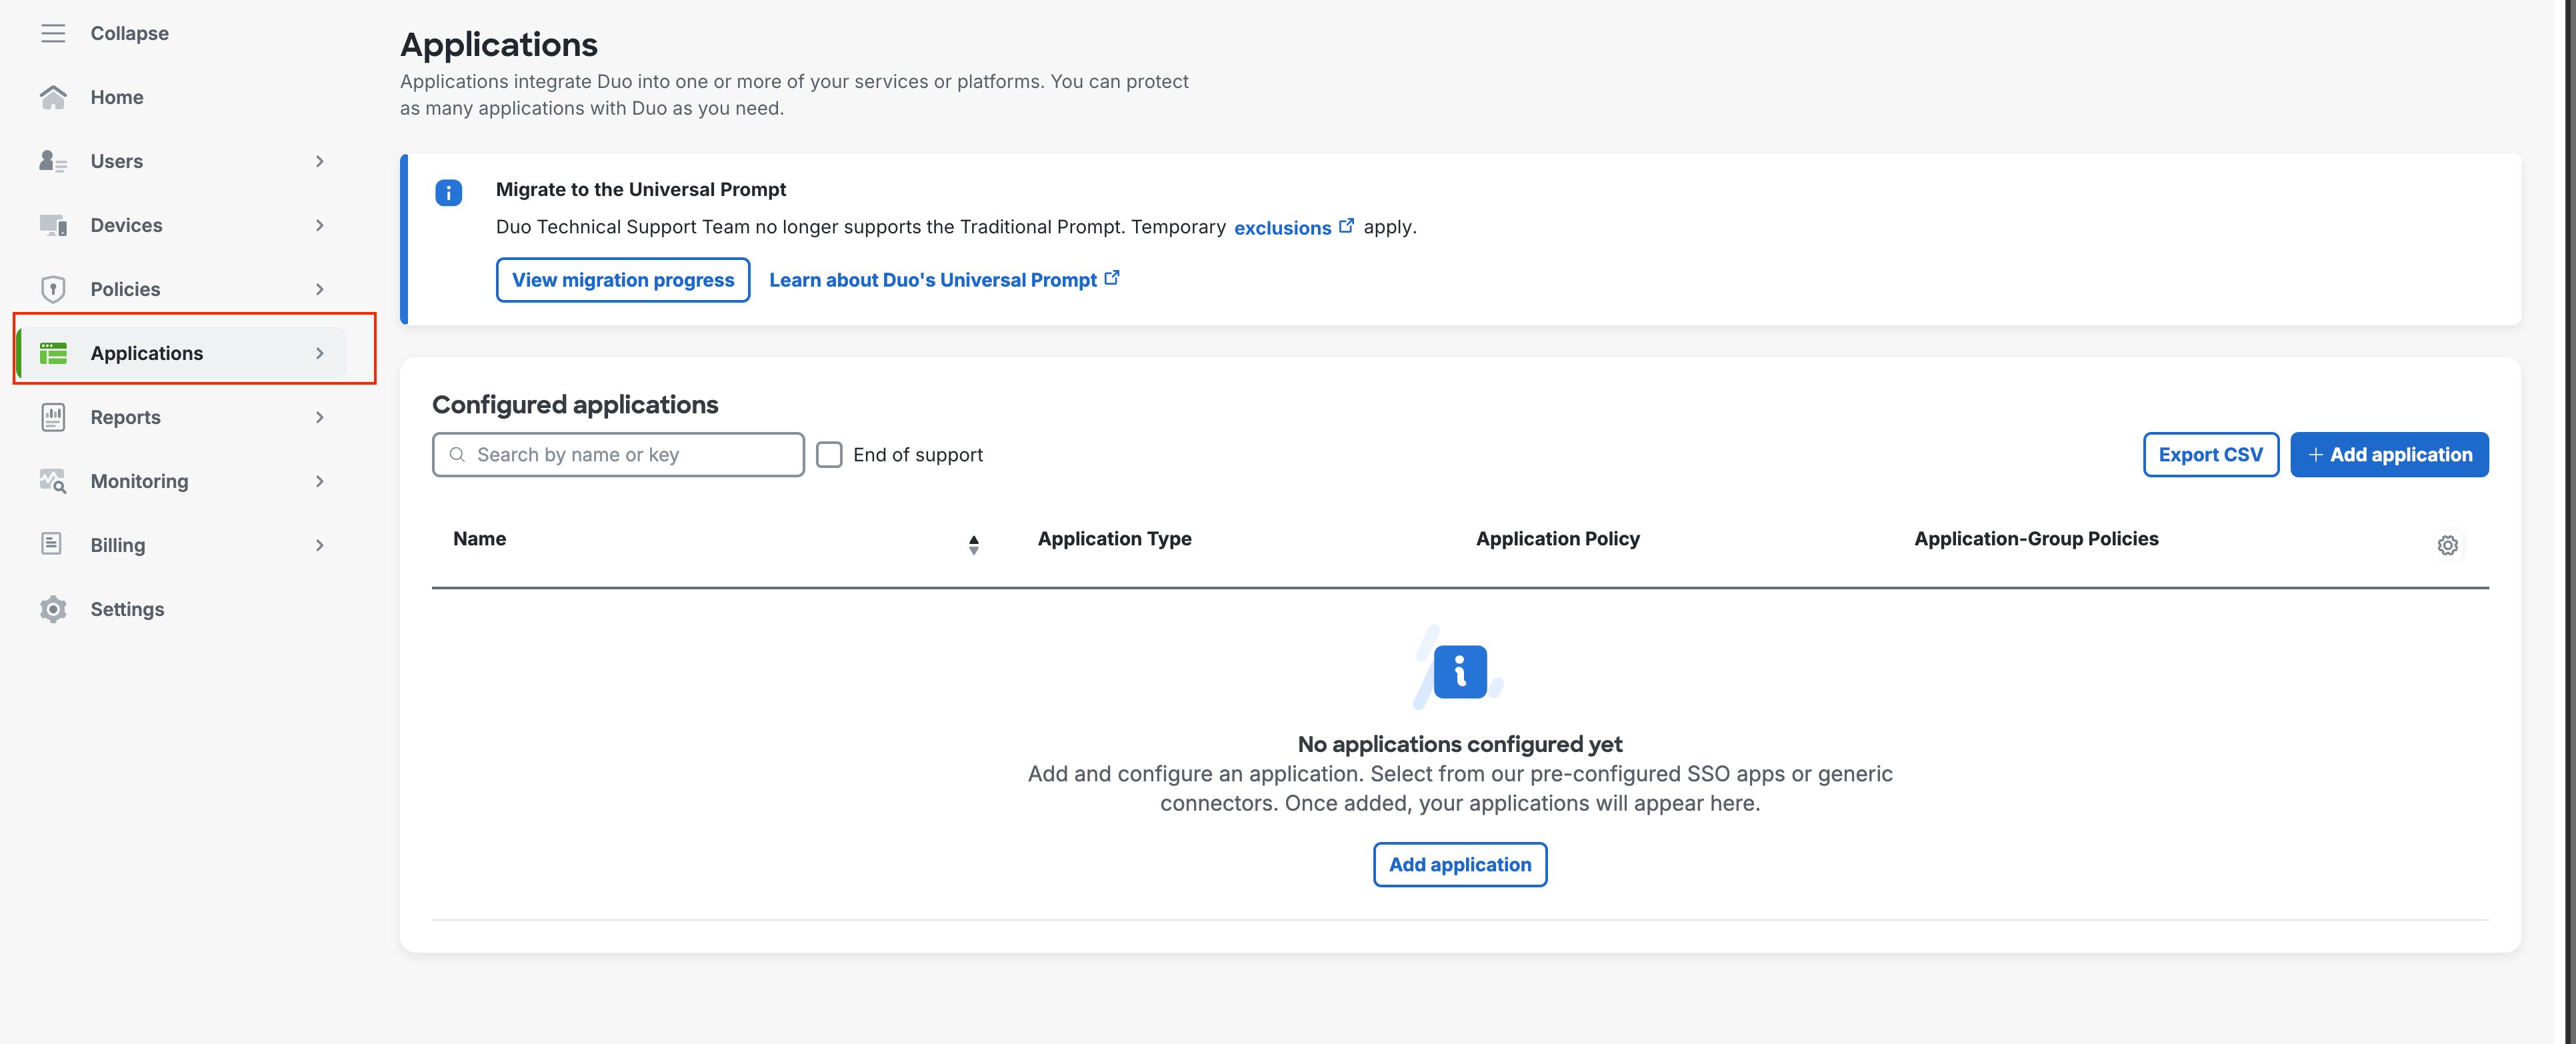Screen dimensions: 2576x1044
Task: Click the Configured applications heading
Action: [x=575, y=404]
